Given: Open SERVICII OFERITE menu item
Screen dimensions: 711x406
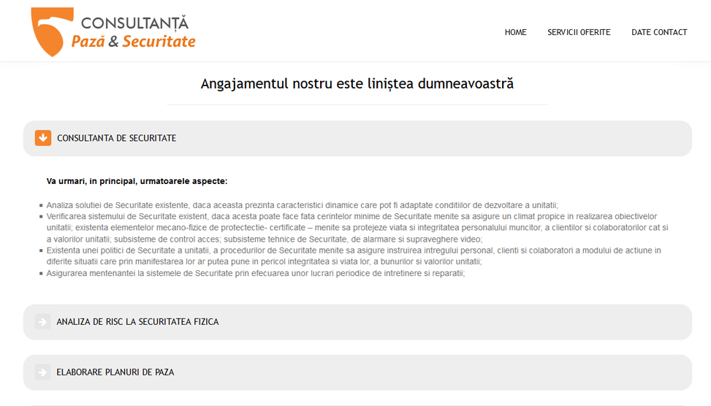Looking at the screenshot, I should click(579, 32).
